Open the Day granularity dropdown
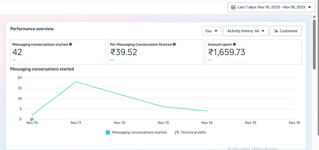 click(211, 31)
